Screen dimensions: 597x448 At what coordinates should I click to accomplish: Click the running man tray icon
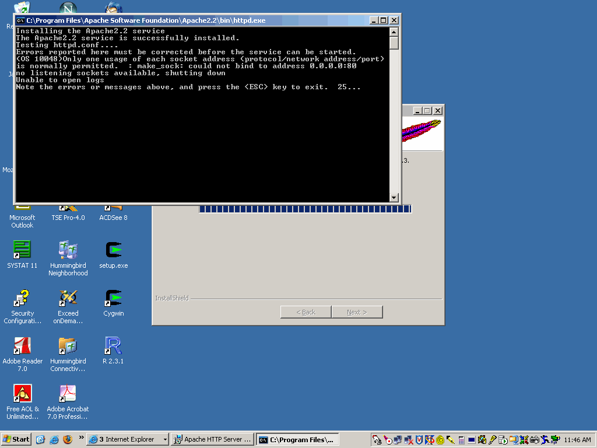tap(545, 440)
